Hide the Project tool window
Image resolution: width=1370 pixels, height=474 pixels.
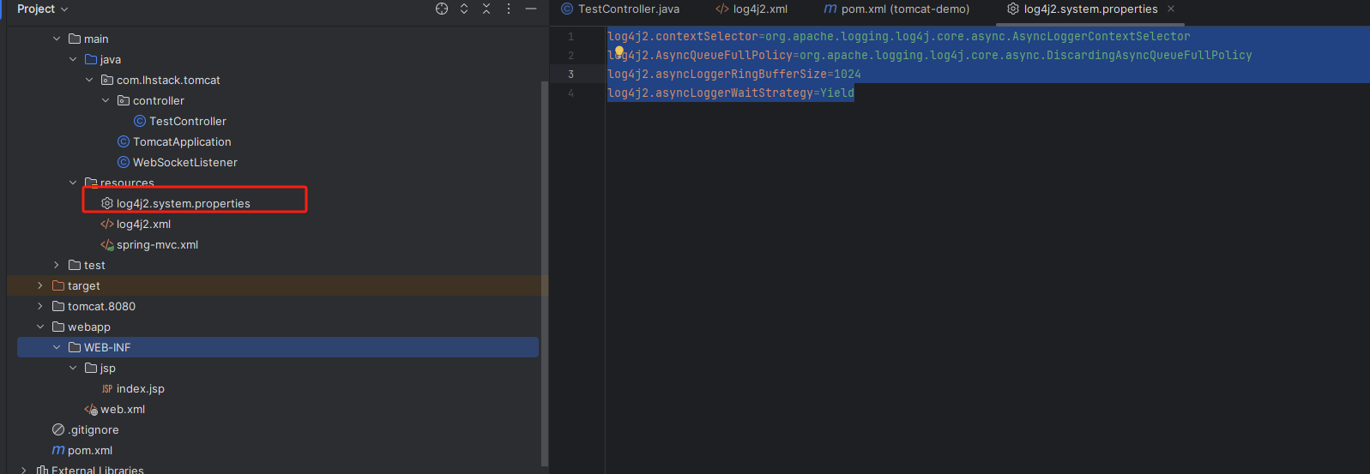(x=531, y=9)
